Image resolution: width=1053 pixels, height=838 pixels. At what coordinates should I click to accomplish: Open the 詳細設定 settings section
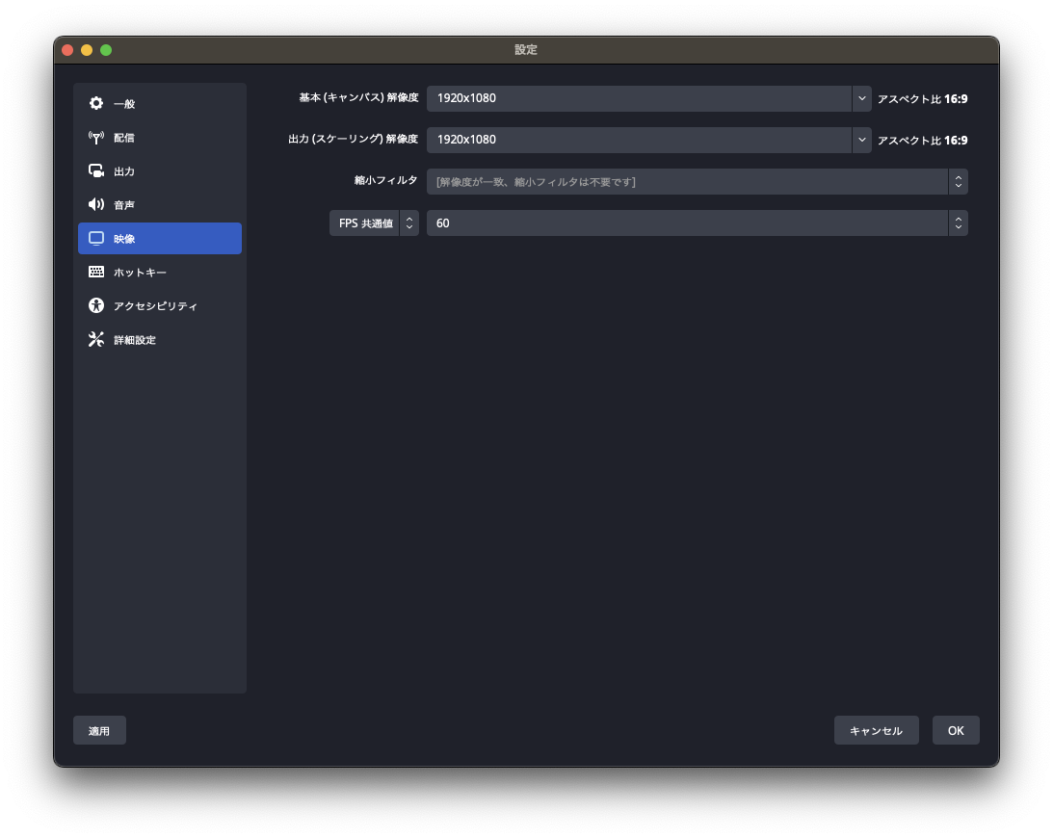click(160, 339)
